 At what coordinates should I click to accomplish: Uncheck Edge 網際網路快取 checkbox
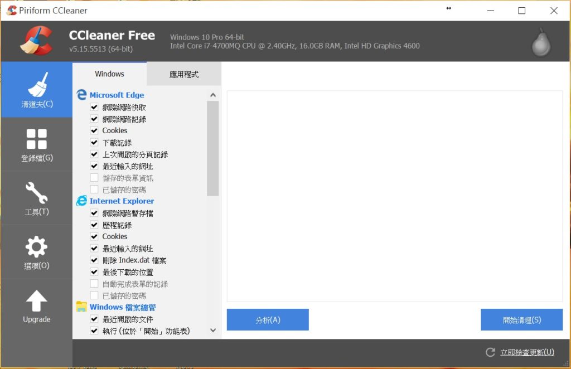(94, 107)
